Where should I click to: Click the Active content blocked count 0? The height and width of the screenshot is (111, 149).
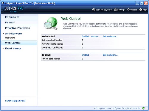(82, 40)
